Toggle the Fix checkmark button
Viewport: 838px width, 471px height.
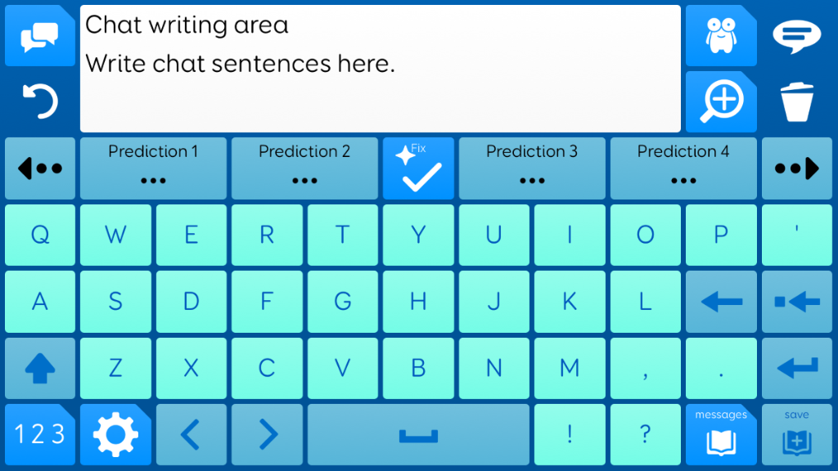tap(418, 168)
